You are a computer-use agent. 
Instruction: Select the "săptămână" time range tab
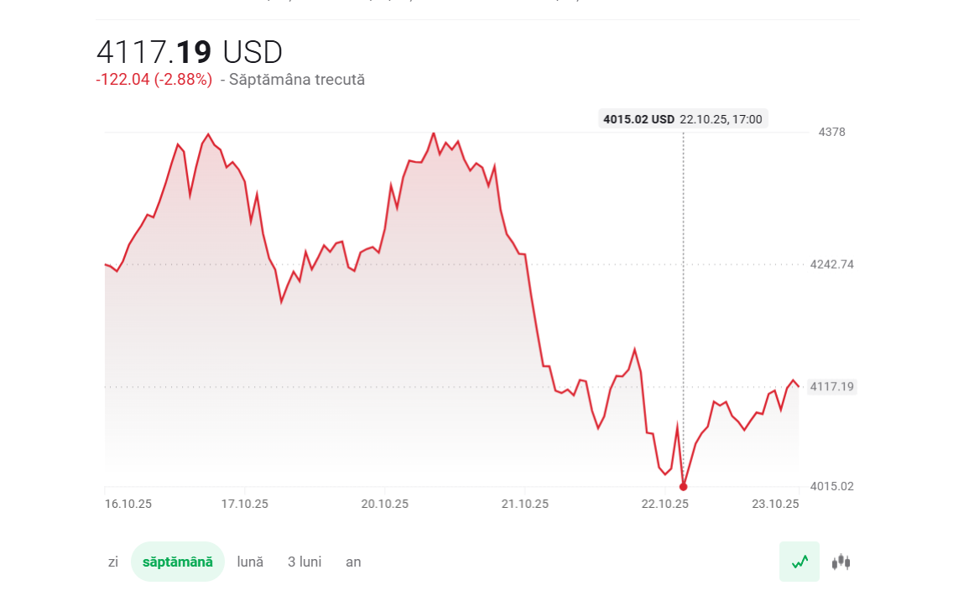pyautogui.click(x=178, y=562)
